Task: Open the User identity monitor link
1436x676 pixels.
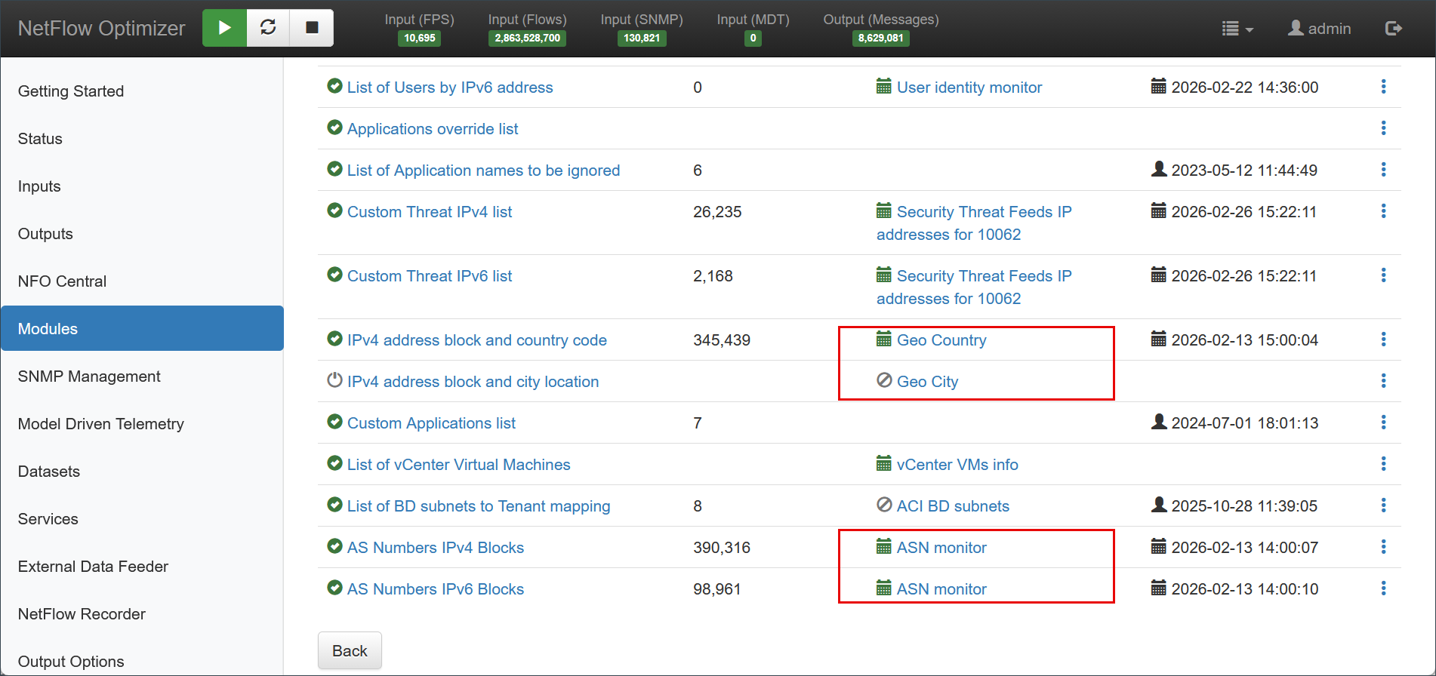Action: (969, 88)
